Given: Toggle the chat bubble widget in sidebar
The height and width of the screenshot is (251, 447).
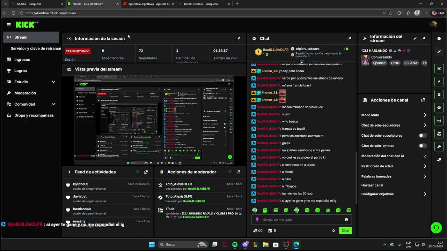Looking at the screenshot, I should [439, 108].
